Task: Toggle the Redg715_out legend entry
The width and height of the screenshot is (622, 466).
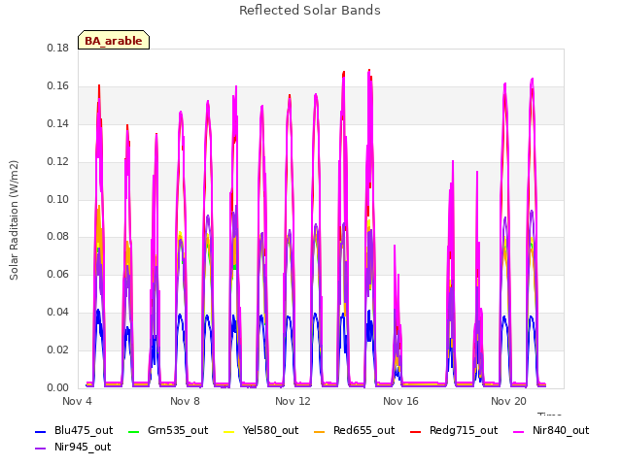Action: [454, 430]
